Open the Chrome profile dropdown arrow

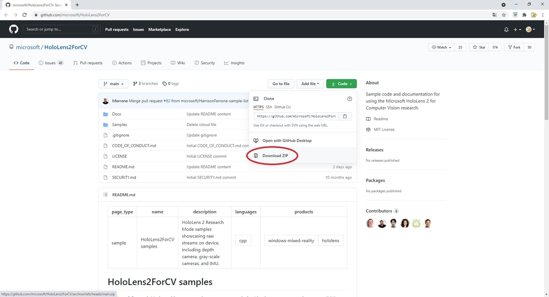click(504, 5)
